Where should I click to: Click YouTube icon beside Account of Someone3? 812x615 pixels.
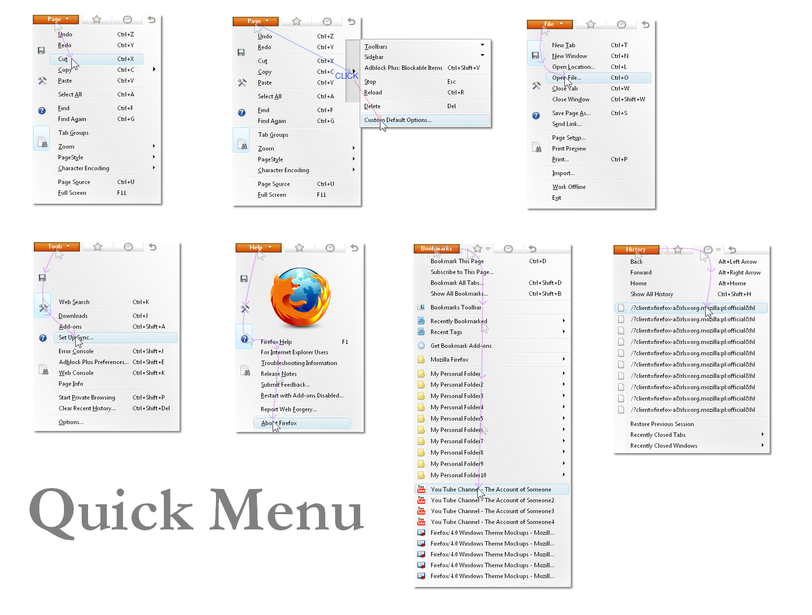(x=421, y=511)
